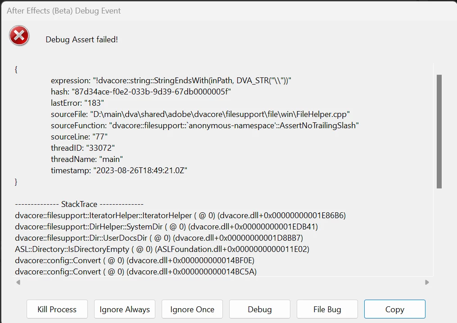
Task: Click the ASL::Directory::IsDirectoryEmpty stack line
Action: click(162, 249)
